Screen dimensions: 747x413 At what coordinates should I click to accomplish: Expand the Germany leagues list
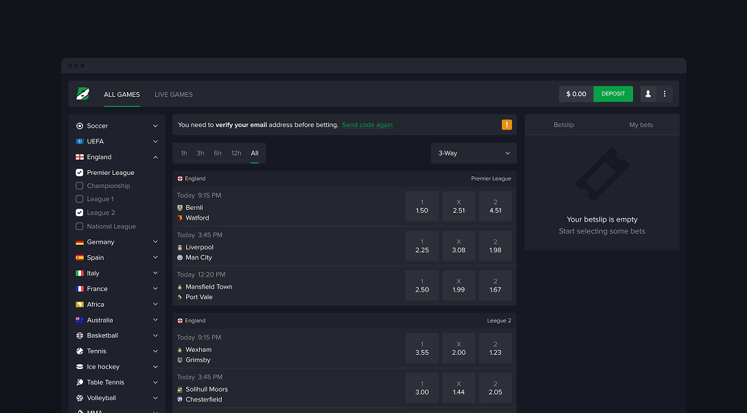coord(155,242)
